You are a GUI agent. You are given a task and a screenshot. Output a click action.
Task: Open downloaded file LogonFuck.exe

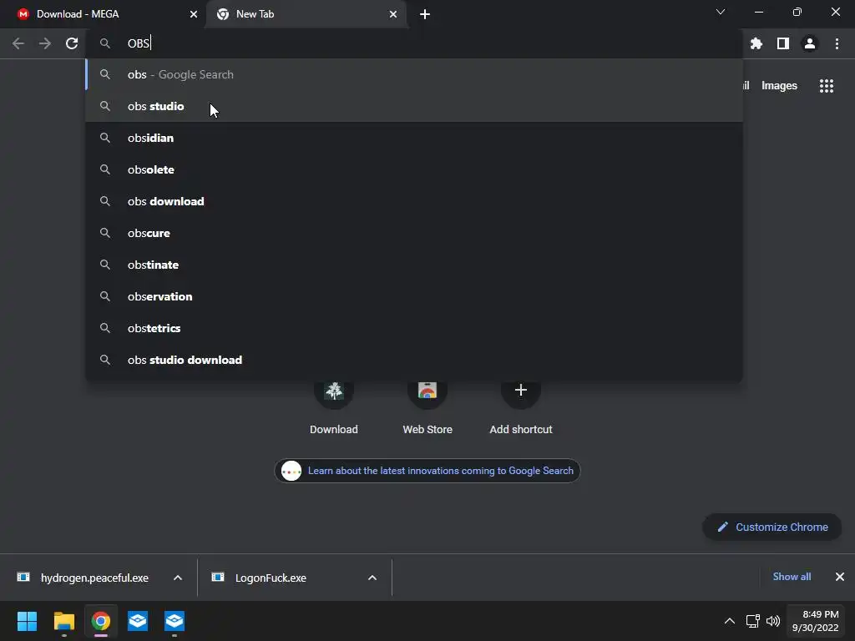coord(259,578)
